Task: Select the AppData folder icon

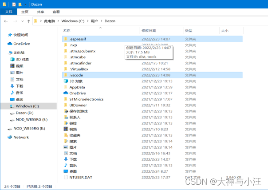Action: 66,87
